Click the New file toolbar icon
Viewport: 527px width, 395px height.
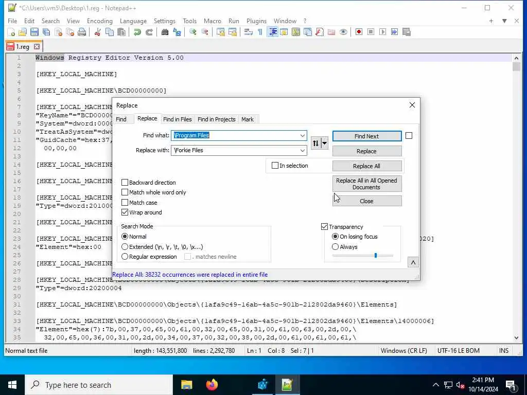tap(11, 32)
